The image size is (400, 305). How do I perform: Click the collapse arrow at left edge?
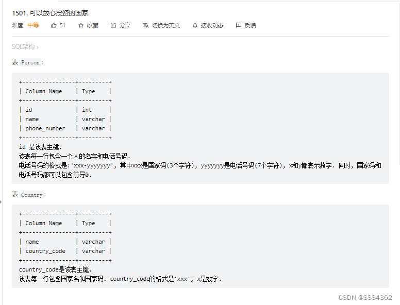click(x=1, y=202)
